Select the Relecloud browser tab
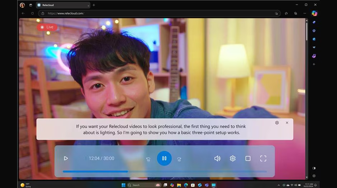 click(61, 5)
